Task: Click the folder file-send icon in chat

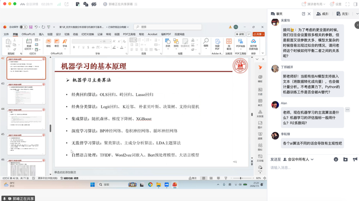Action: click(x=345, y=159)
